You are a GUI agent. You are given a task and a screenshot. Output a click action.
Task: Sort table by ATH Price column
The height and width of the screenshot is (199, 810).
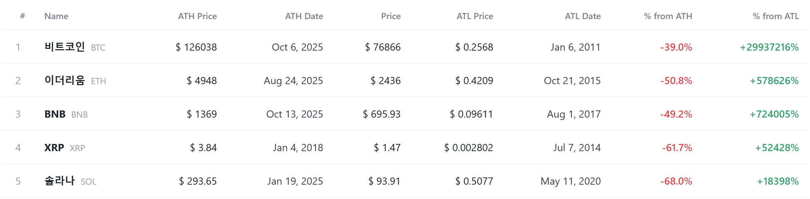coord(197,16)
